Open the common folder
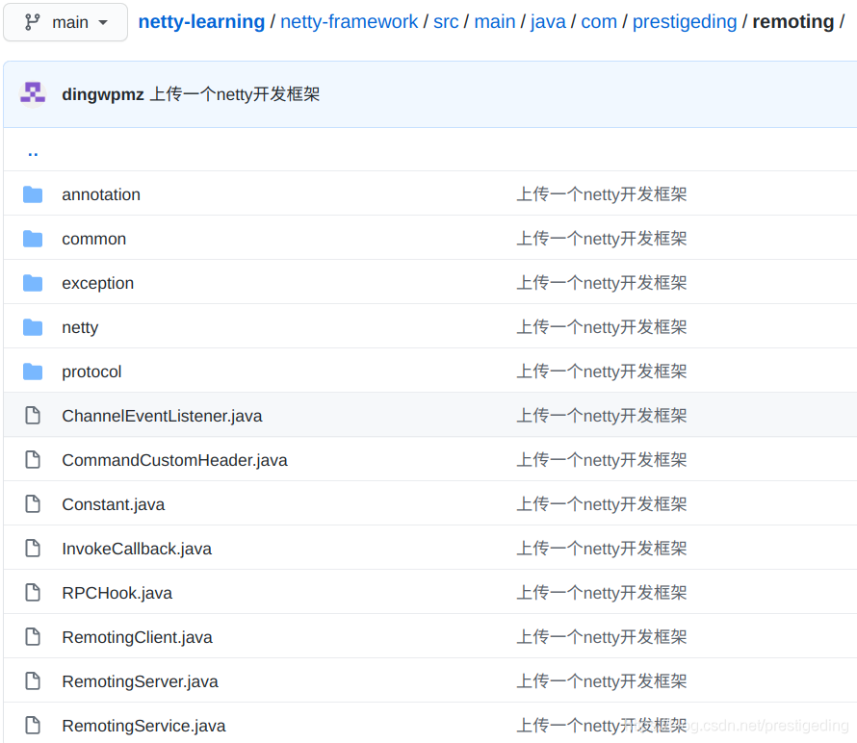This screenshot has height=743, width=857. 94,239
